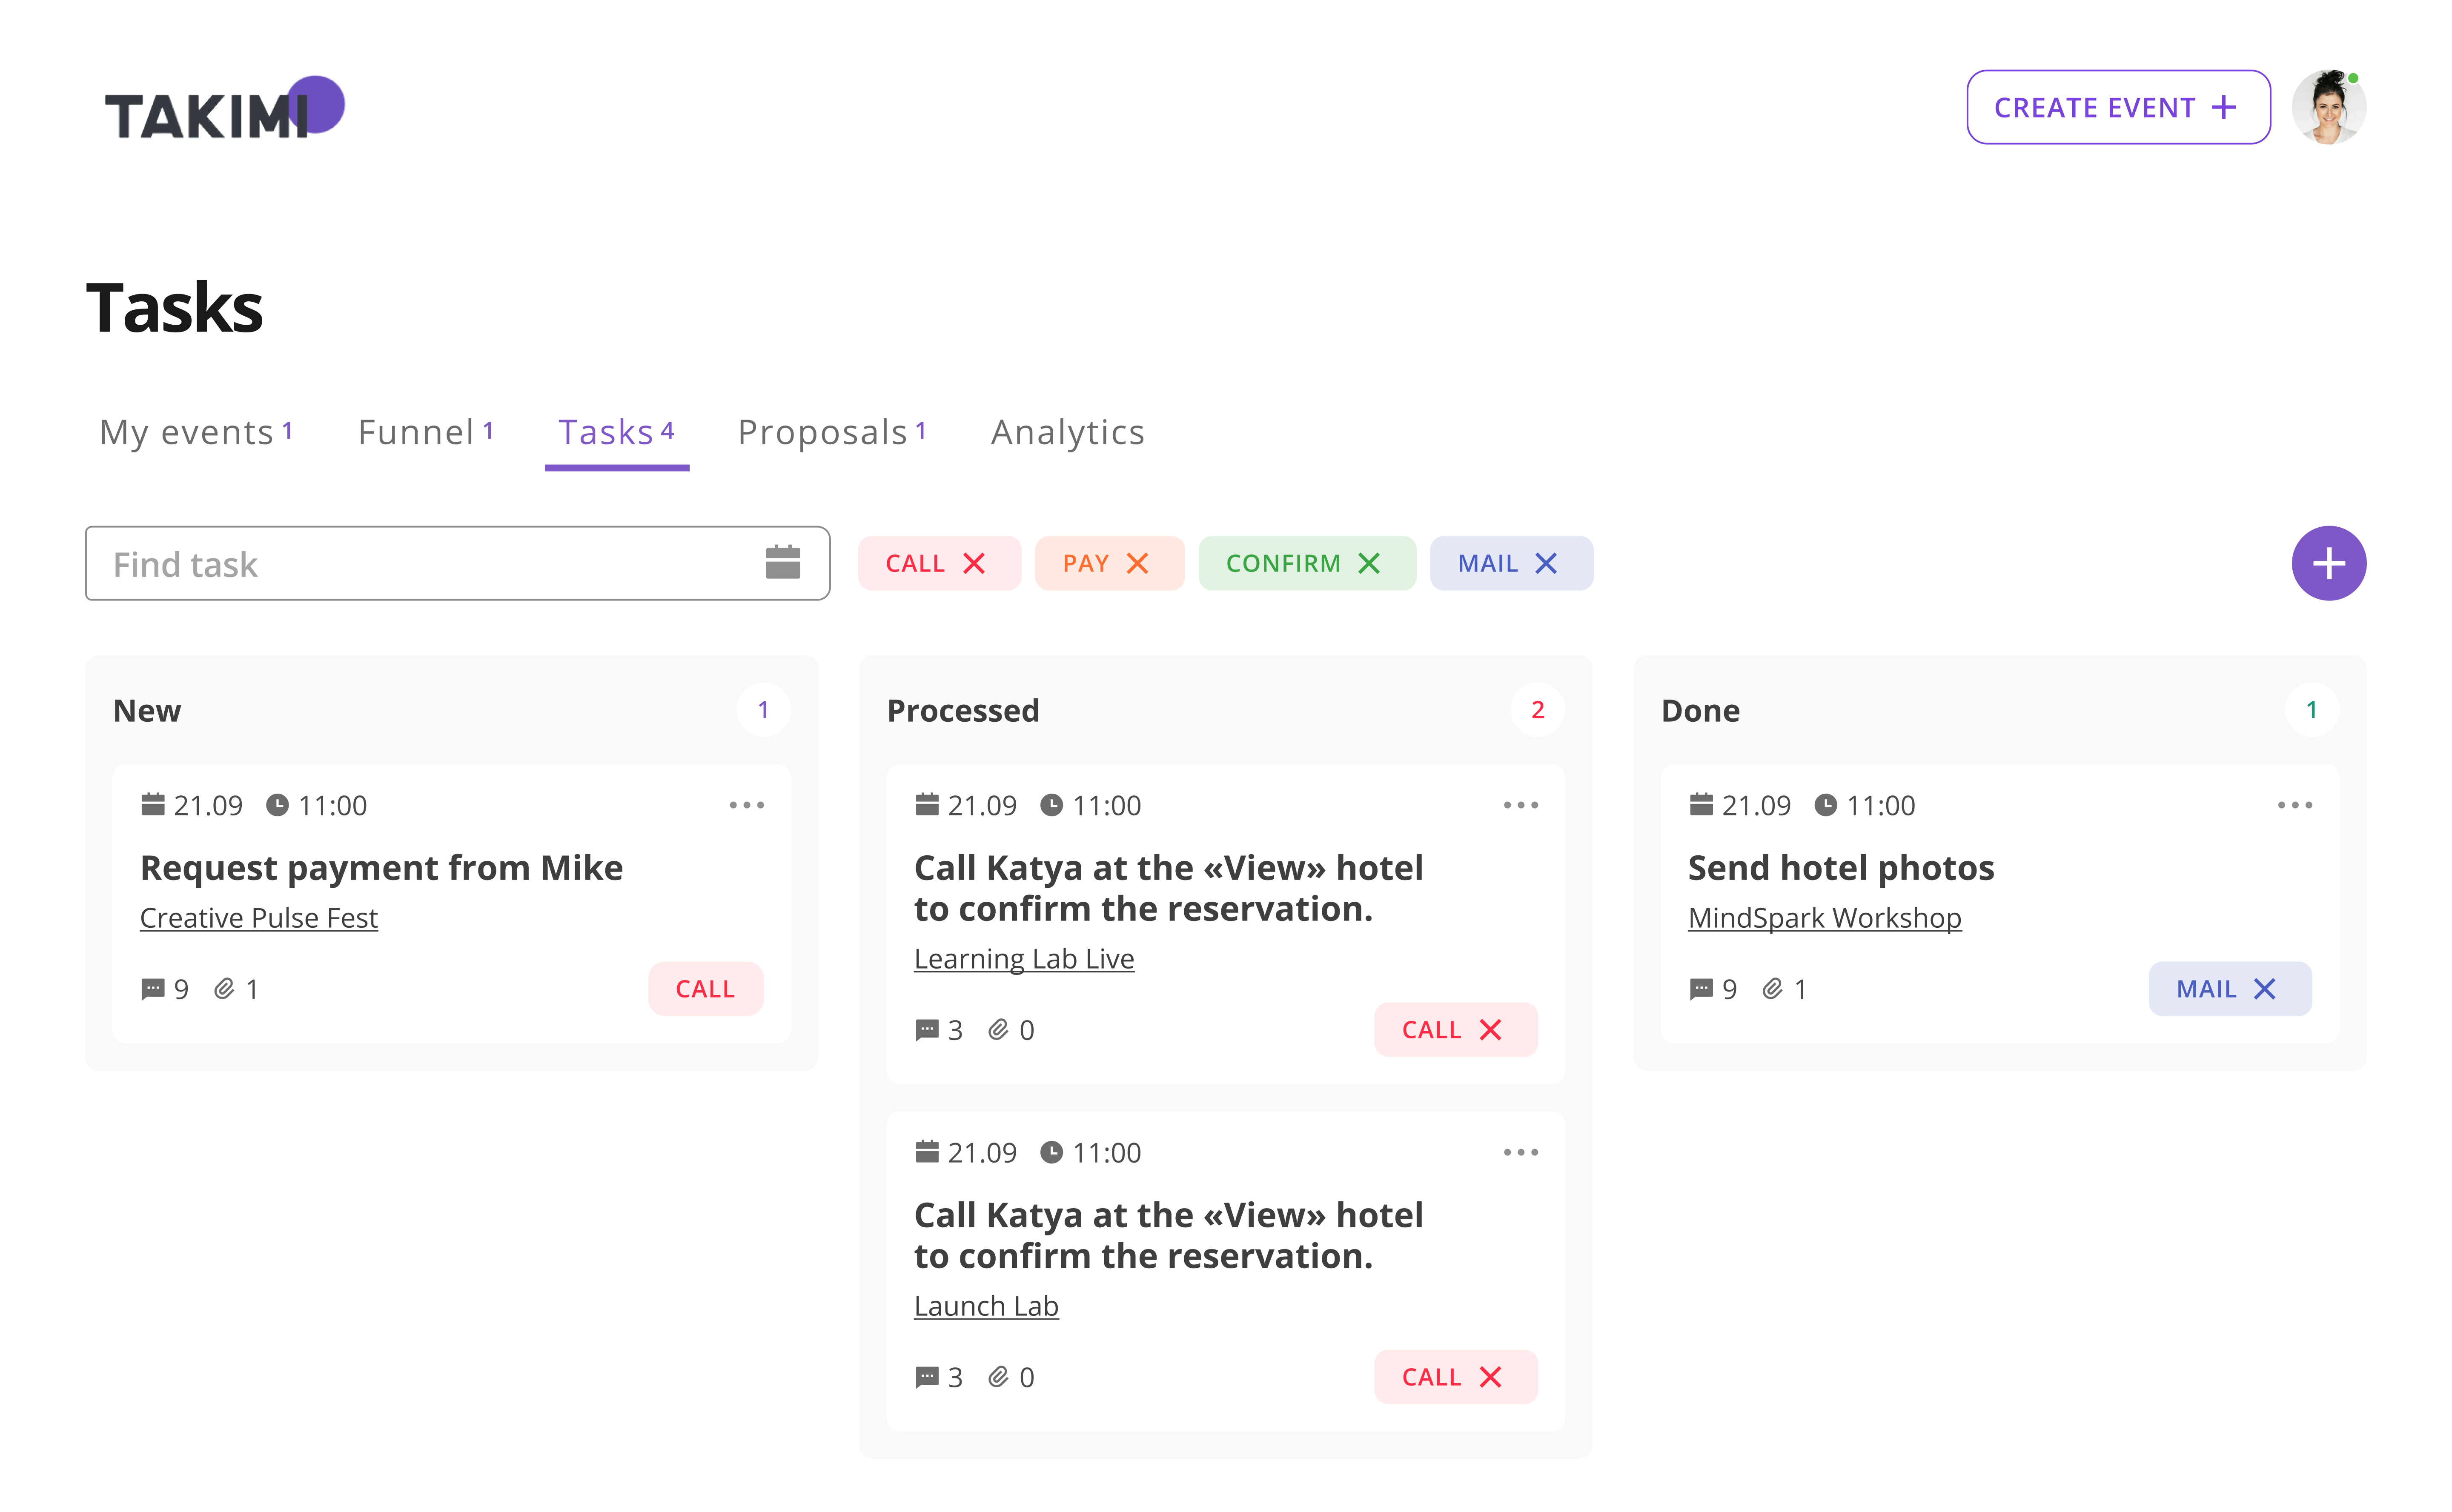
Task: Click the calendar icon in Find task field
Action: [x=782, y=563]
